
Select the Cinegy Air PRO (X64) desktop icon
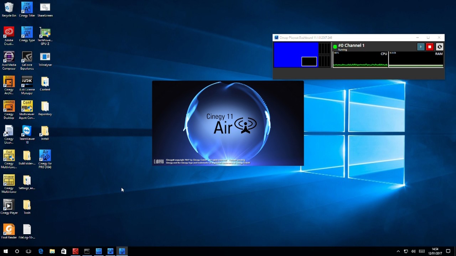(x=45, y=159)
